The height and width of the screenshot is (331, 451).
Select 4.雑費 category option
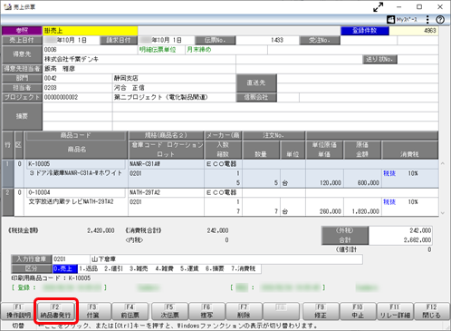(x=165, y=268)
